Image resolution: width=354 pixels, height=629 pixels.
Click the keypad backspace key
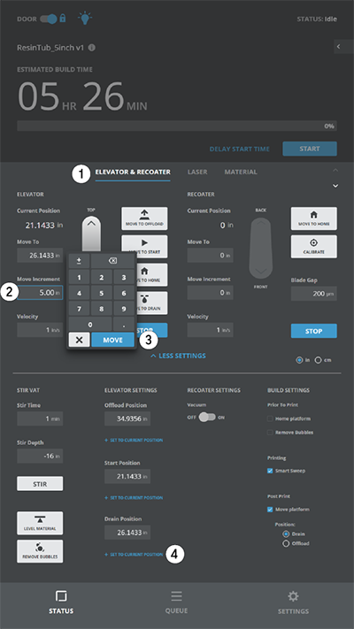(112, 261)
